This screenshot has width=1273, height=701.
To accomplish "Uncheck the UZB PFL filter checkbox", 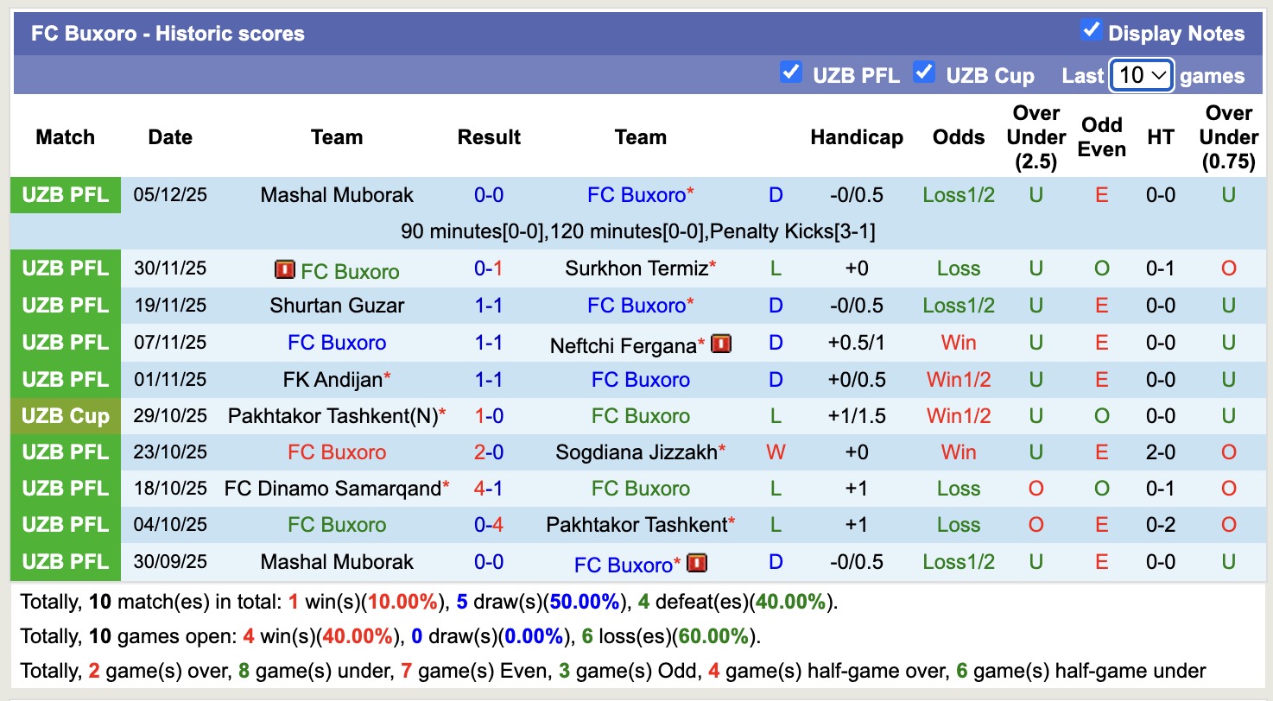I will tap(790, 73).
